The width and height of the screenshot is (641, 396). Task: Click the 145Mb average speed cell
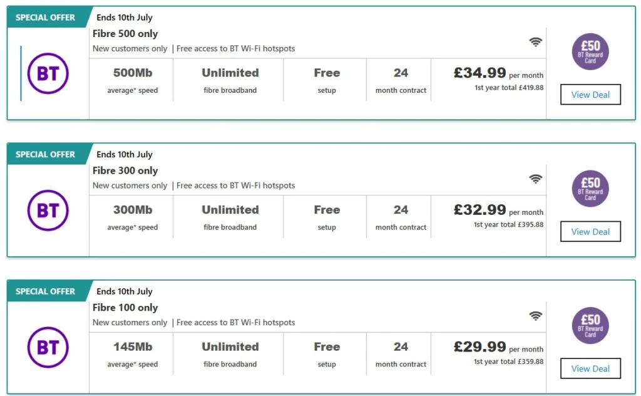133,354
